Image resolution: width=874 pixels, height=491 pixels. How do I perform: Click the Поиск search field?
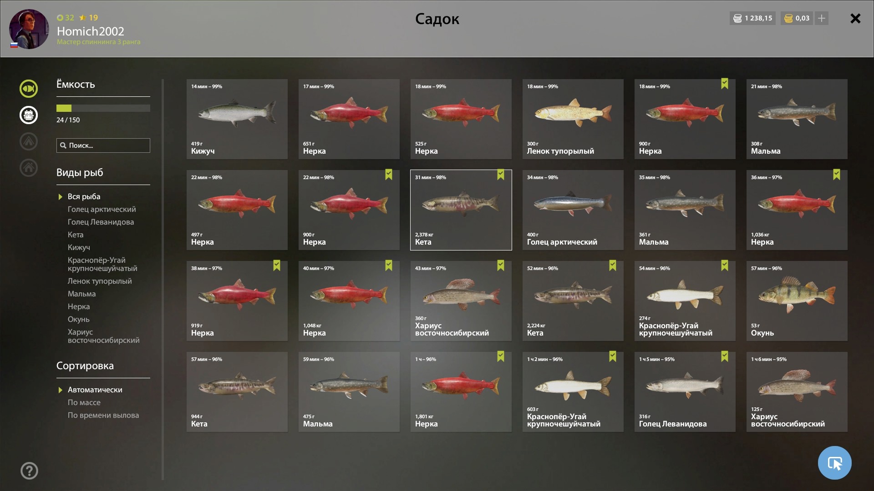[x=103, y=145]
